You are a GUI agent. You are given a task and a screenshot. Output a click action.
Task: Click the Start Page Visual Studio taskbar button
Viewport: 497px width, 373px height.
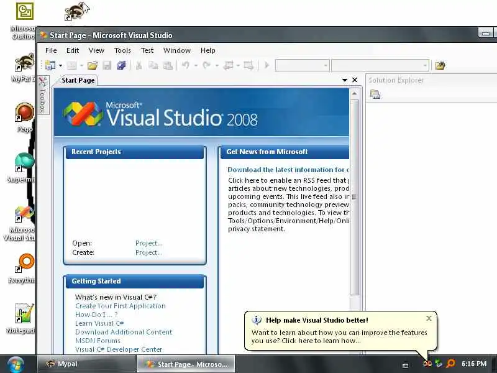pos(186,364)
